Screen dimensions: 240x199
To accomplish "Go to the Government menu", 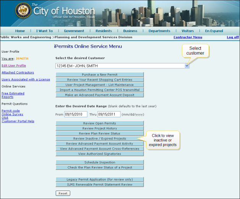I will coord(74,31).
